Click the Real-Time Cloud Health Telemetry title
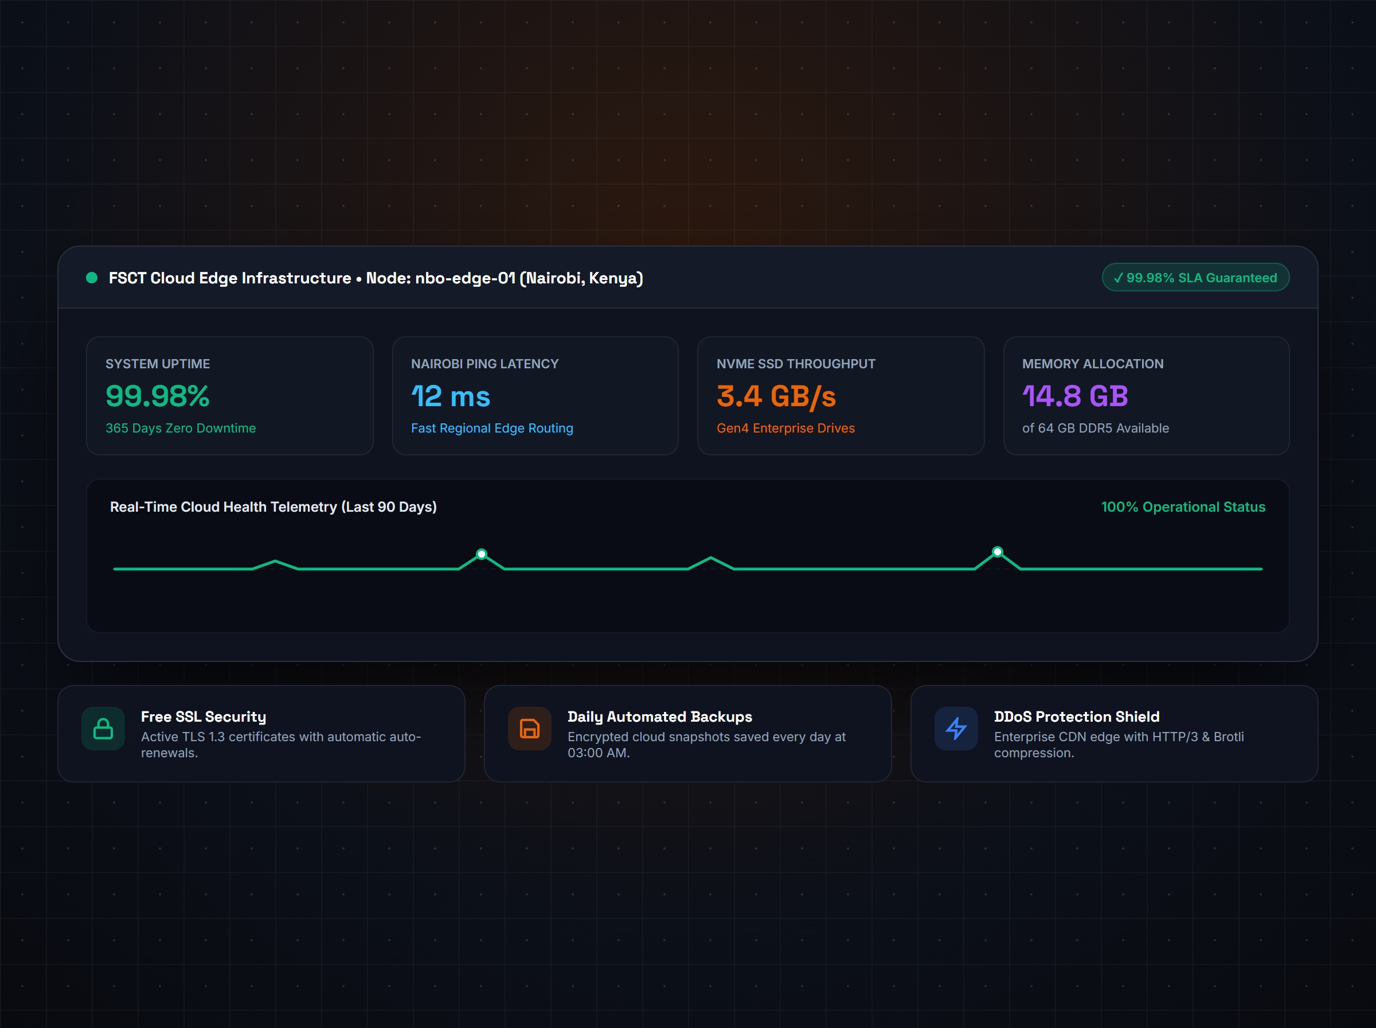1376x1028 pixels. point(273,507)
